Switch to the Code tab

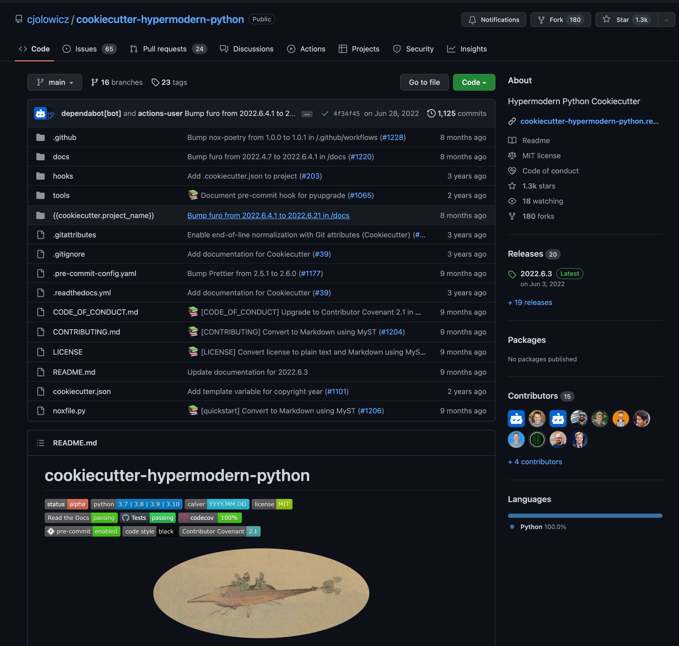34,49
